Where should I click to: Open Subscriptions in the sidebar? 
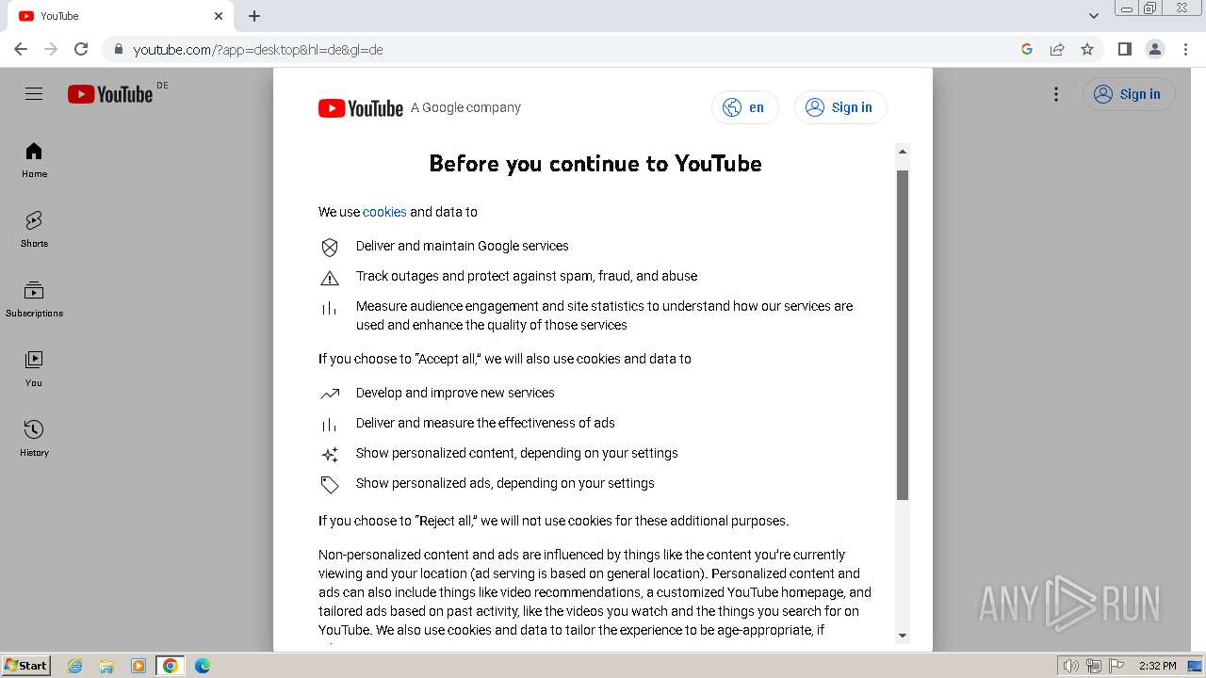pyautogui.click(x=34, y=299)
